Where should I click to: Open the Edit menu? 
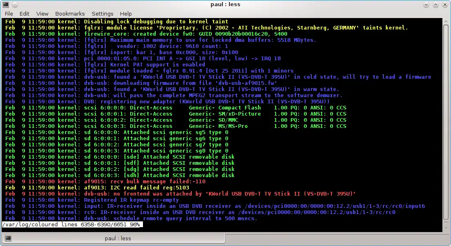tap(24, 14)
